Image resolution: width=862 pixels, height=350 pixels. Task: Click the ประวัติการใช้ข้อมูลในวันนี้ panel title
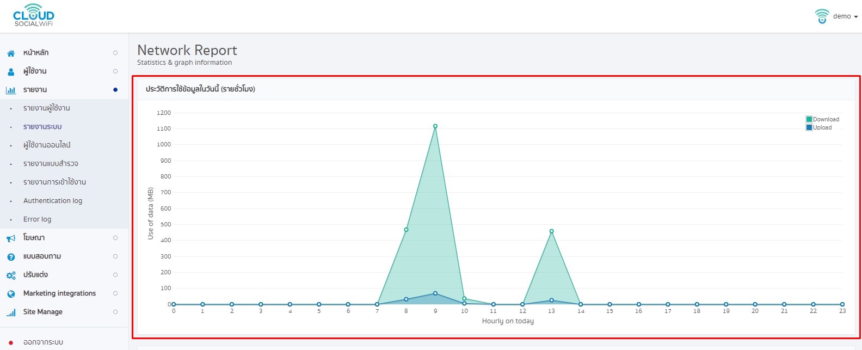tap(200, 89)
